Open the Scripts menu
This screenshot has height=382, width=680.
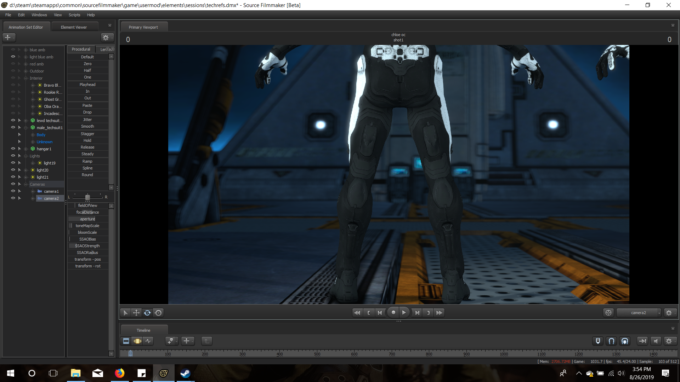tap(74, 15)
